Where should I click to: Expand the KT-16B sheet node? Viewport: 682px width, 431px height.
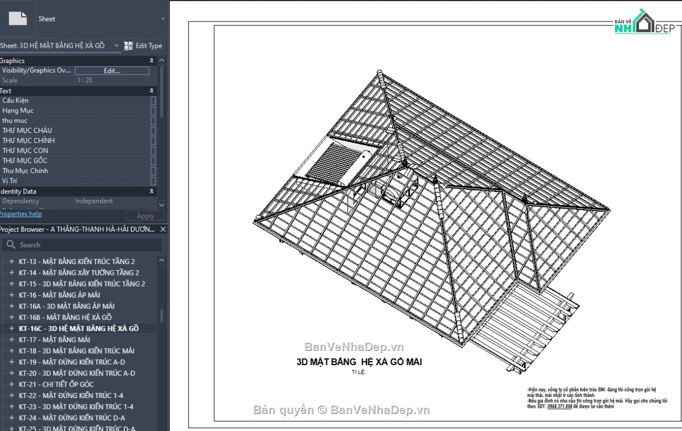pyautogui.click(x=11, y=317)
